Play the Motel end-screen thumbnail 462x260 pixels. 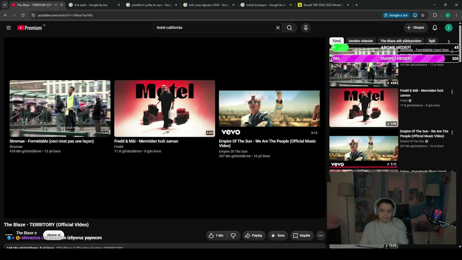[165, 108]
